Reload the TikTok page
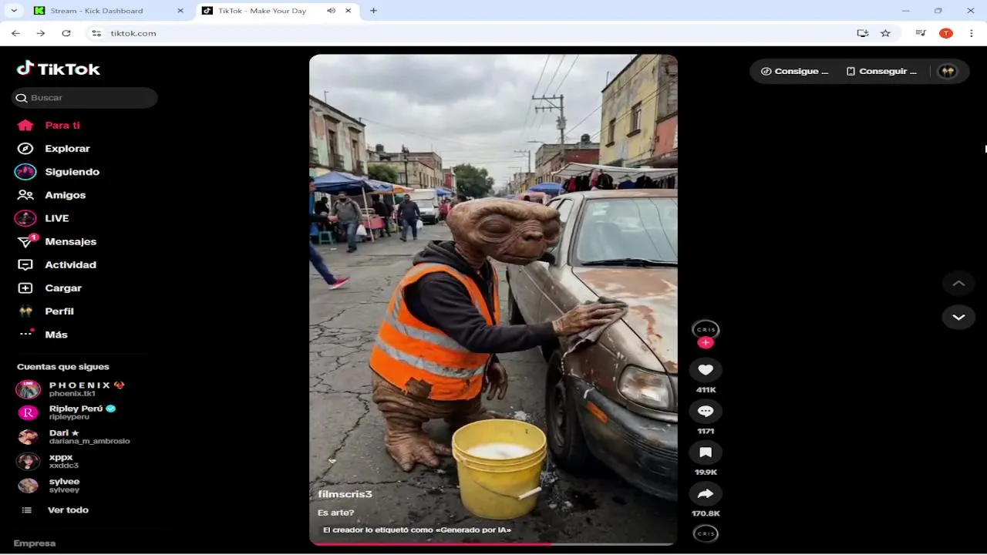The height and width of the screenshot is (555, 987). 66,33
